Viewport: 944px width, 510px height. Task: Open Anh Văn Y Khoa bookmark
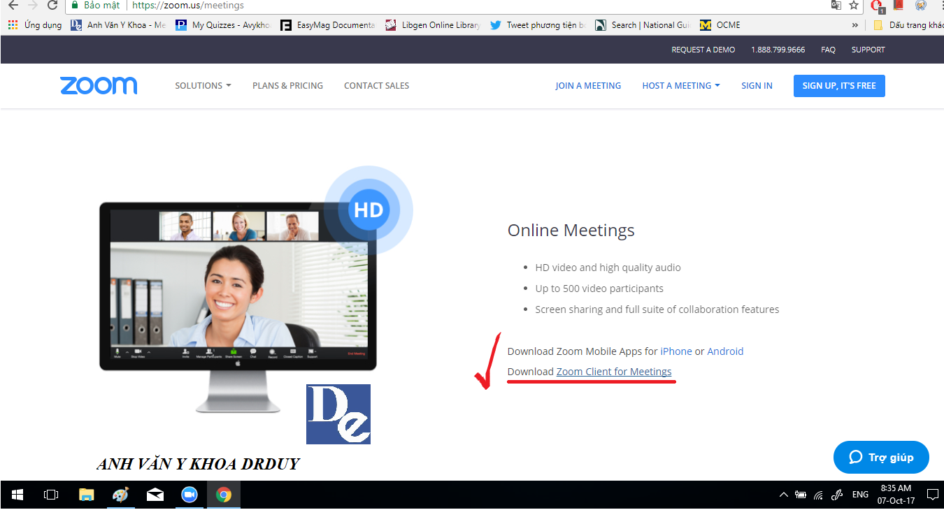point(119,25)
